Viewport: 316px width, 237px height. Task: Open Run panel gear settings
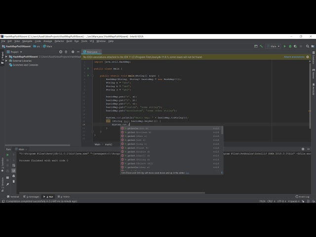(303, 149)
